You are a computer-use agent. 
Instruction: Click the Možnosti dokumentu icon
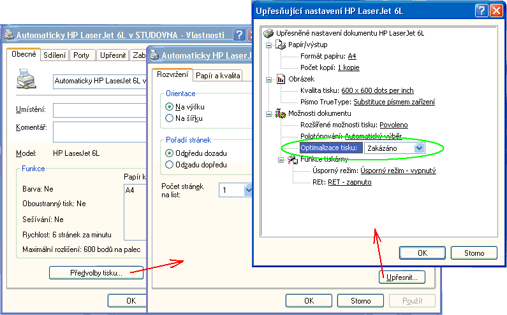tap(281, 113)
